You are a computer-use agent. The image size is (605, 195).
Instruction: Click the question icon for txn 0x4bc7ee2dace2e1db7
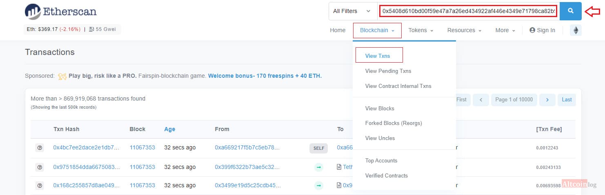coord(40,148)
